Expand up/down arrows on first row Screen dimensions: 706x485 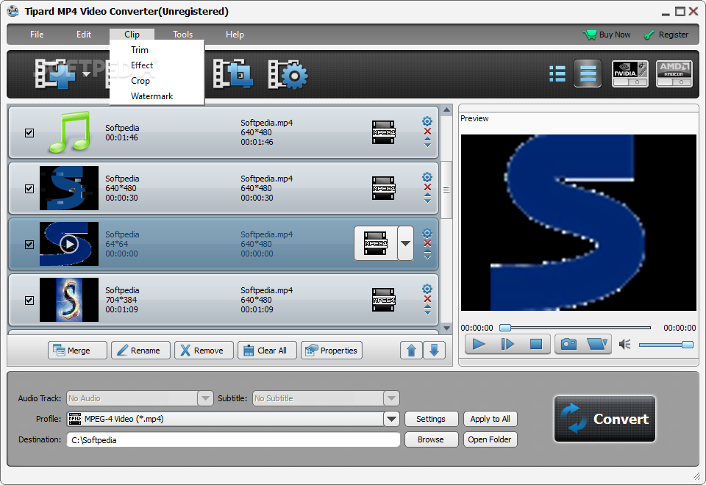coord(427,142)
